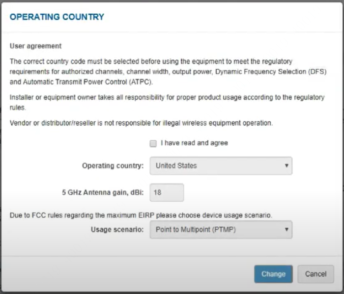Click the "Installer or equipment owner" paragraph
This screenshot has width=344, height=294.
167,102
